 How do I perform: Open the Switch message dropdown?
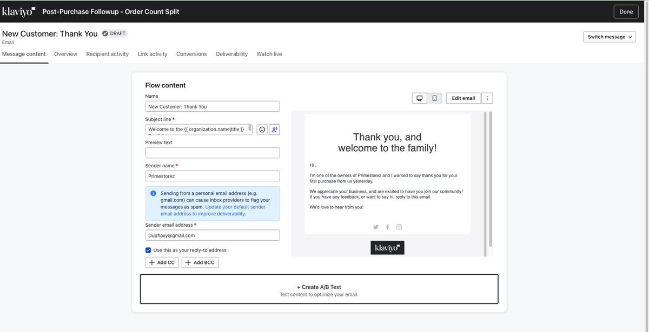pos(610,37)
